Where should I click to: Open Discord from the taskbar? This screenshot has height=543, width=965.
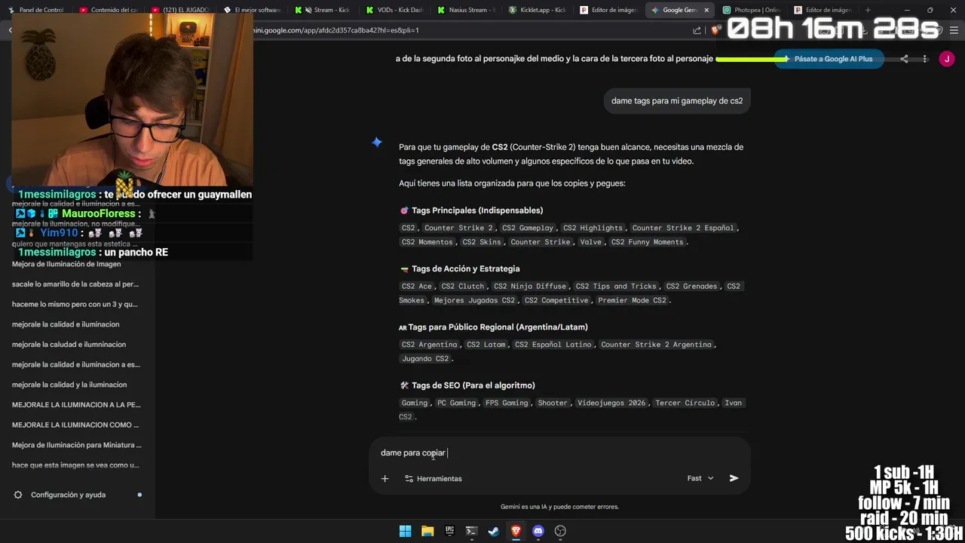[x=538, y=531]
